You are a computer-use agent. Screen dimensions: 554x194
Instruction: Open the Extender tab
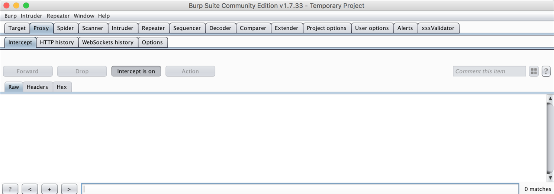pyautogui.click(x=287, y=28)
